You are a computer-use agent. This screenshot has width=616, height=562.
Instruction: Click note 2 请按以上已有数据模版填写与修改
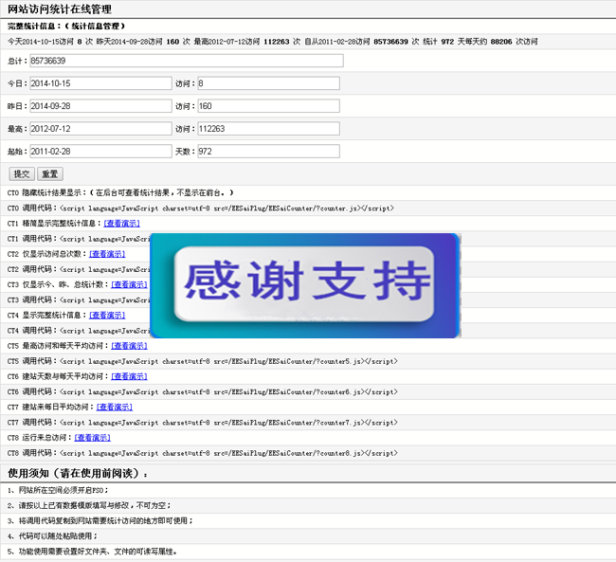[89, 506]
